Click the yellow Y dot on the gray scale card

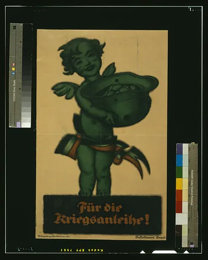[14, 69]
